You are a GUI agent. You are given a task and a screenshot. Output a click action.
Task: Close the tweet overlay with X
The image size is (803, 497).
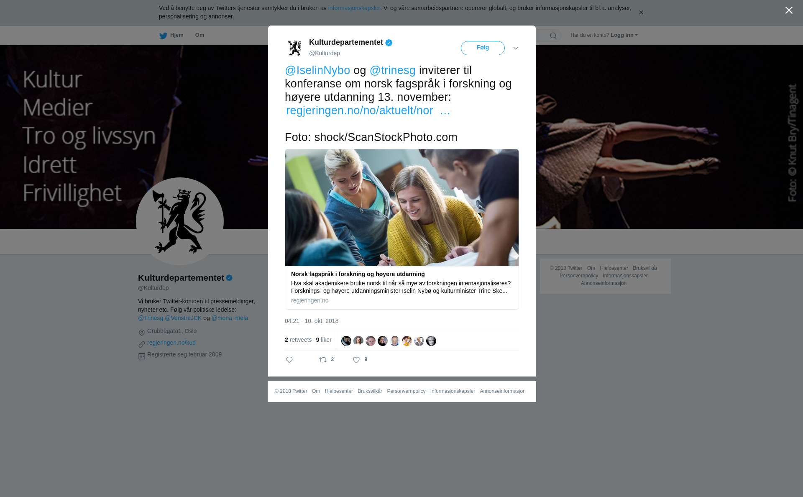tap(789, 10)
